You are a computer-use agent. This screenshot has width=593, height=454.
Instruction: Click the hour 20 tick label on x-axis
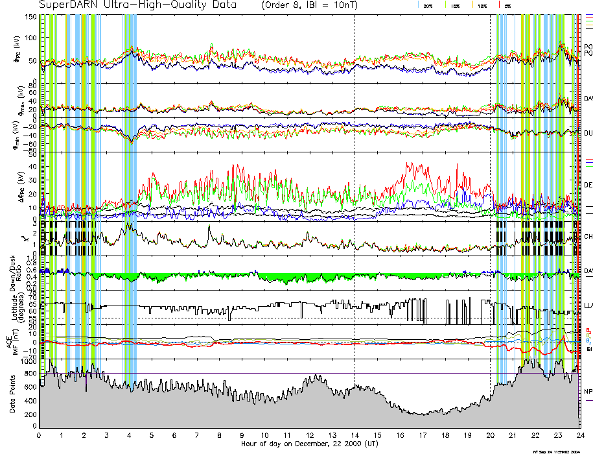[x=490, y=436]
